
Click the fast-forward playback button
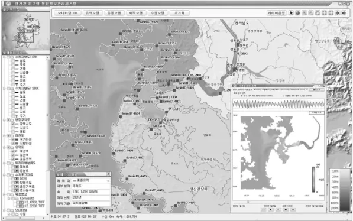point(293,210)
